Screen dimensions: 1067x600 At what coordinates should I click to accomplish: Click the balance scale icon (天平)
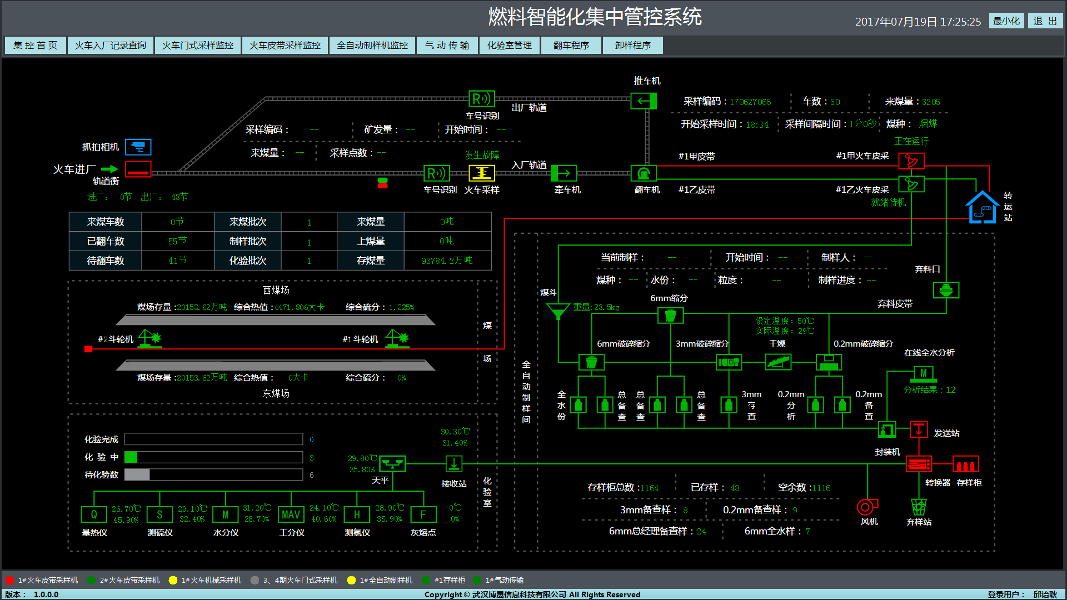click(392, 463)
